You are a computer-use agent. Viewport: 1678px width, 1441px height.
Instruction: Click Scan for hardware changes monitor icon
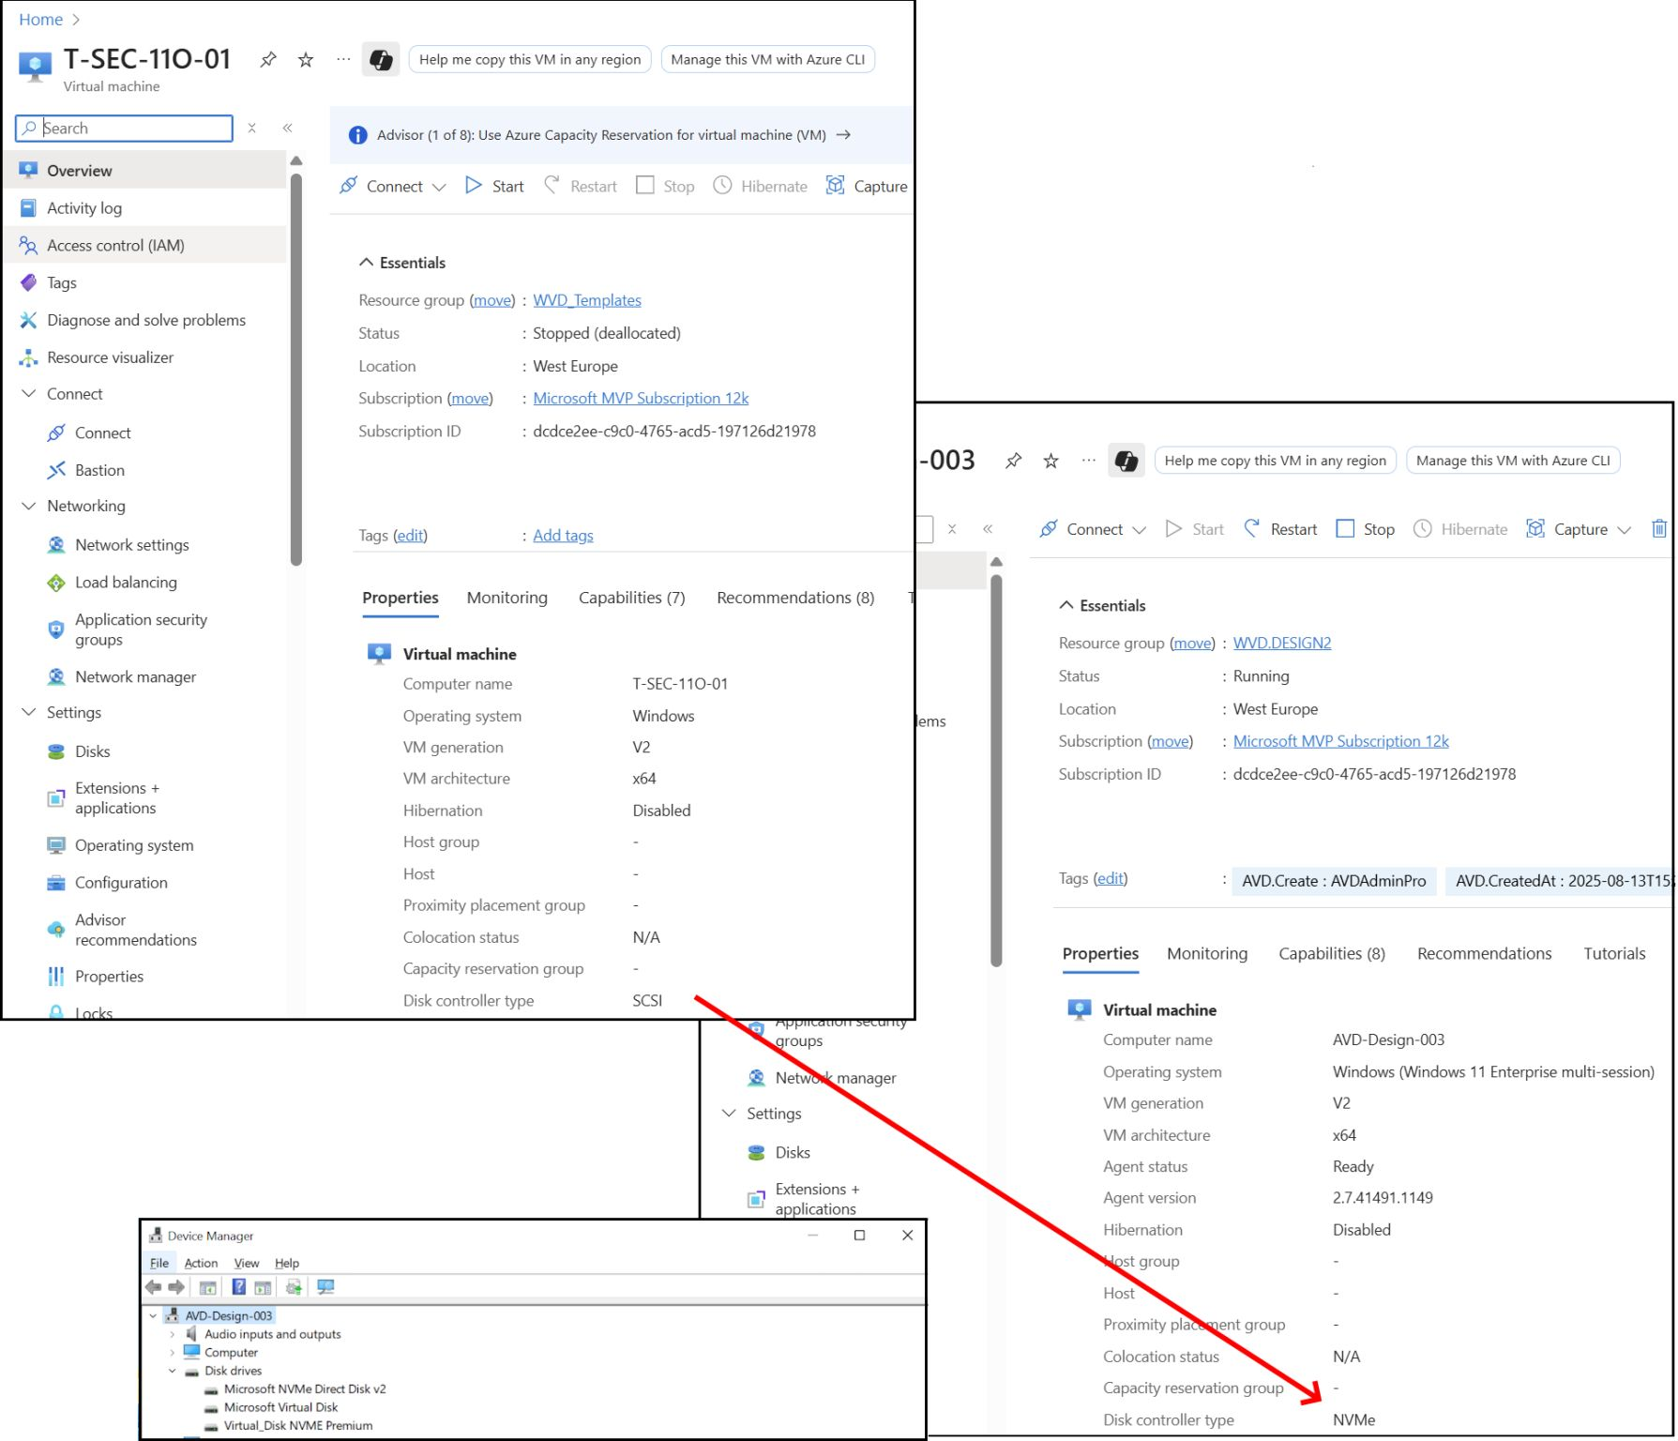[325, 1287]
